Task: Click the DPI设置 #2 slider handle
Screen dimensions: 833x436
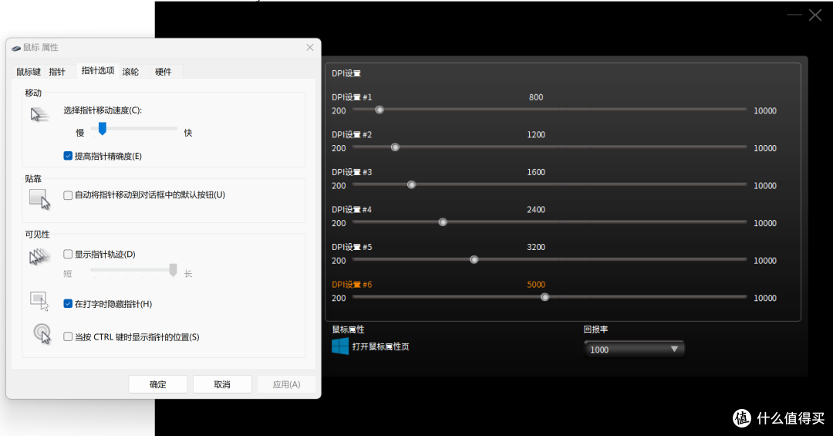Action: pos(395,147)
